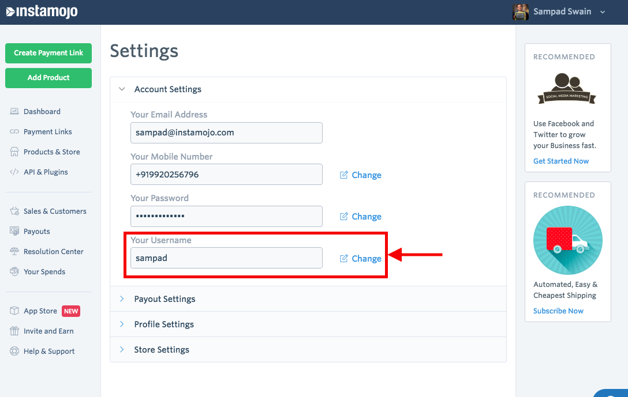Go to Invite and Earn page
628x397 pixels.
pos(48,331)
